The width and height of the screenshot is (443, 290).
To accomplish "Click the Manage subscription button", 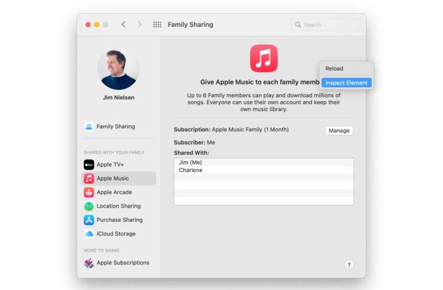I will pos(339,131).
